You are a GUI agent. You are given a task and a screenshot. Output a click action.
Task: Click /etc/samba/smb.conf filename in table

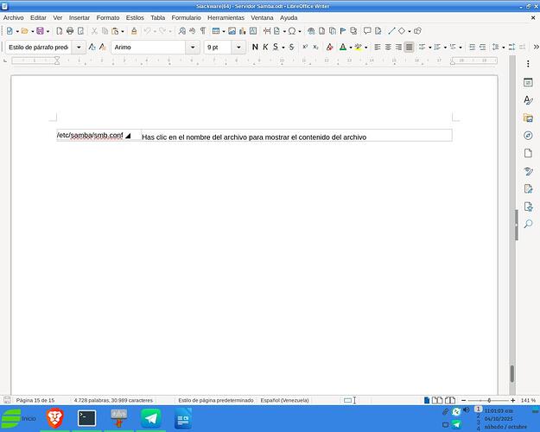pos(90,136)
